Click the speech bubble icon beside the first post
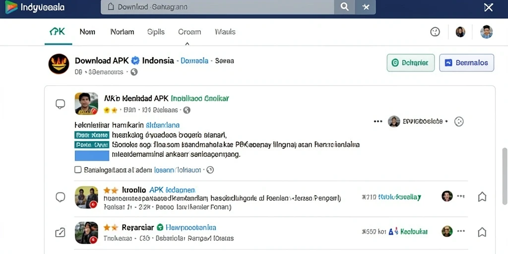This screenshot has height=254, width=508. [60, 104]
